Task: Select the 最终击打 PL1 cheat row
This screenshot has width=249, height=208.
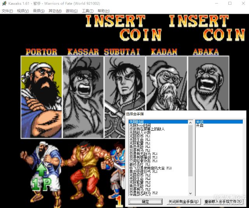Action: click(158, 164)
